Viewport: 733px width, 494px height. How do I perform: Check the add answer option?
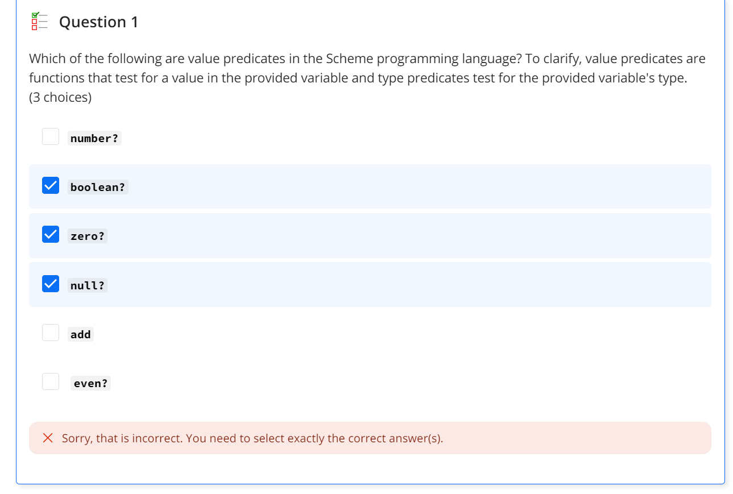click(50, 332)
